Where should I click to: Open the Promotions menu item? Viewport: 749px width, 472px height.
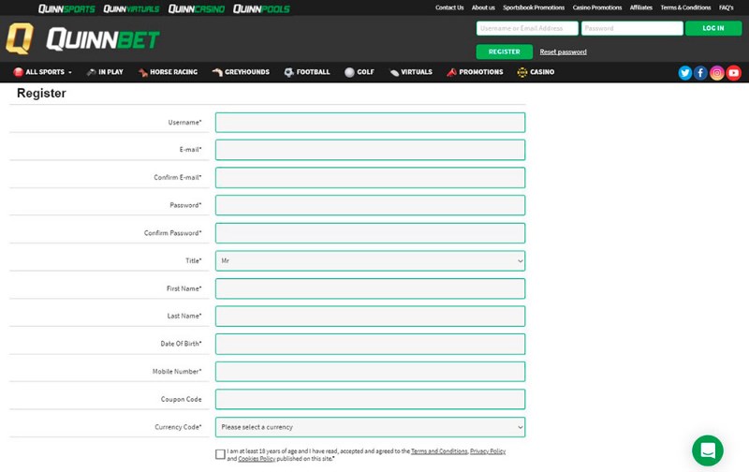point(481,72)
